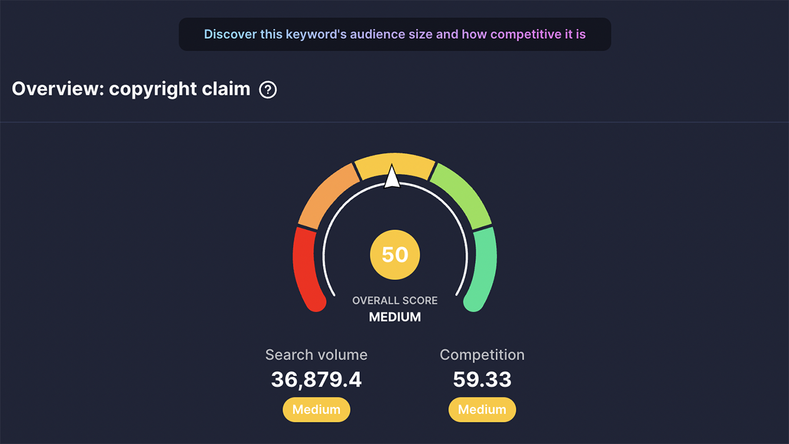Click the light green gauge segment
The height and width of the screenshot is (444, 789).
coord(461,194)
